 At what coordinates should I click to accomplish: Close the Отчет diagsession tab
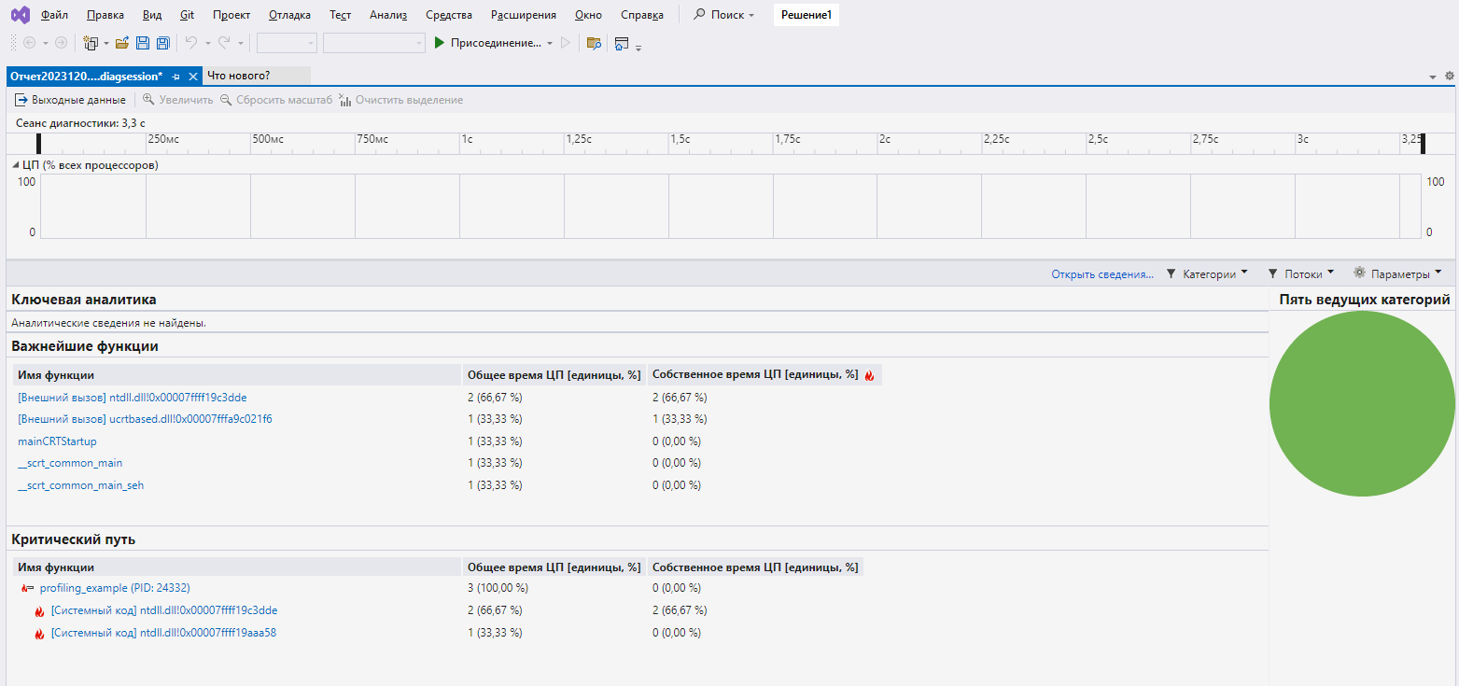192,77
